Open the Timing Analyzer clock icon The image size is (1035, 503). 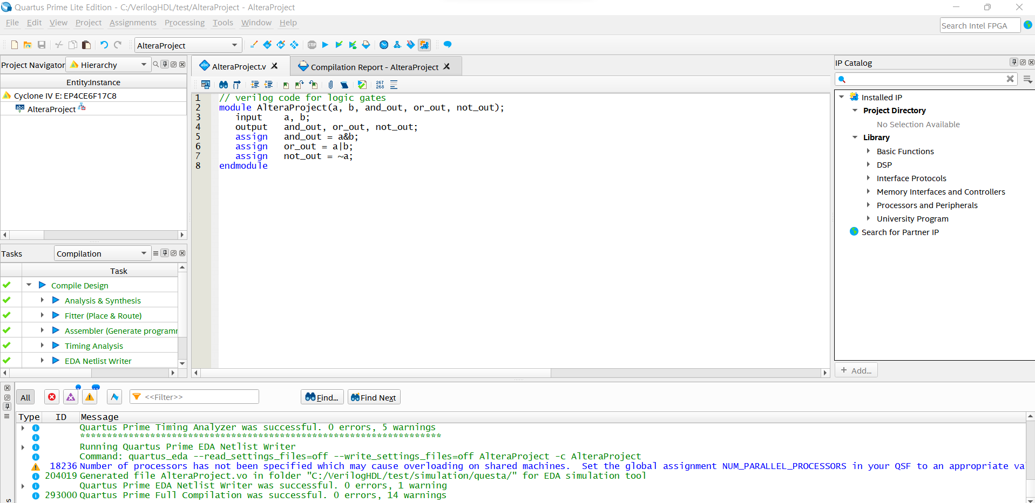[x=384, y=45]
